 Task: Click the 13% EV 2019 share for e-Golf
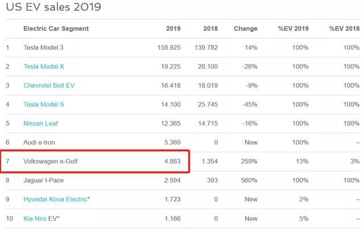click(x=302, y=161)
